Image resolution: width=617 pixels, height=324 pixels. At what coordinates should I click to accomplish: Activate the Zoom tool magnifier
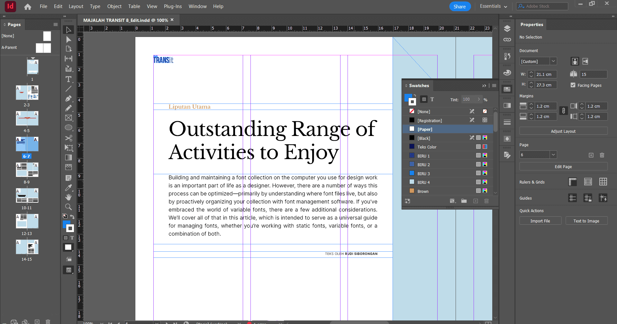68,207
